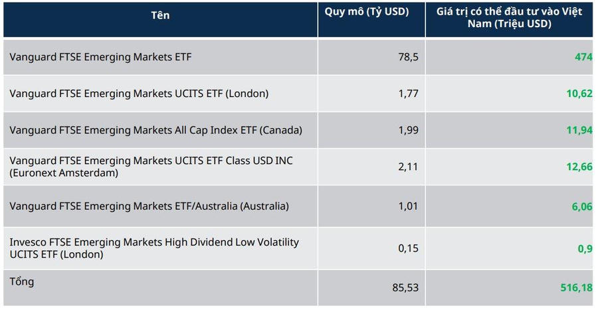Click the green 516,18 total value
Image resolution: width=598 pixels, height=310 pixels.
tap(575, 287)
